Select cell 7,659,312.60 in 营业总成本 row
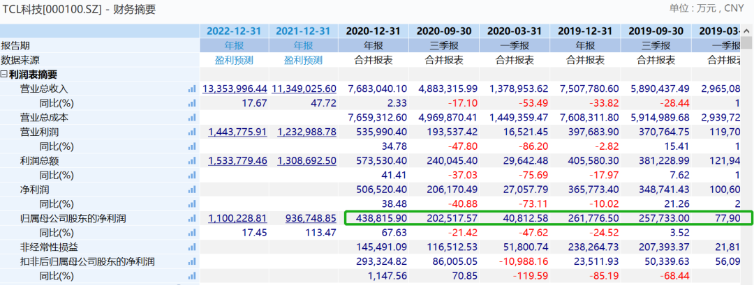This screenshot has width=754, height=285. coord(377,118)
